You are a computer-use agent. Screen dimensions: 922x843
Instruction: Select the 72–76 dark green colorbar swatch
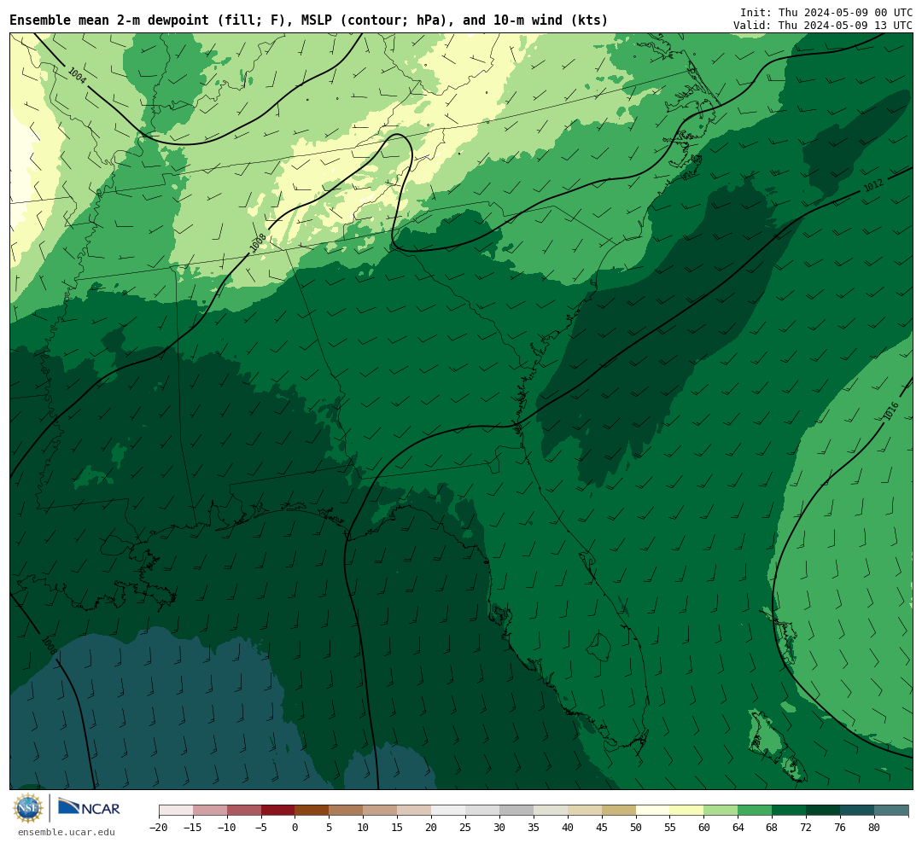coord(823,811)
